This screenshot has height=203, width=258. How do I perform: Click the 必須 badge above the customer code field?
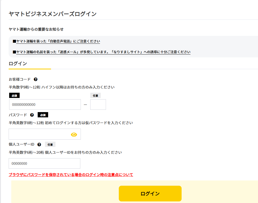tap(14, 96)
